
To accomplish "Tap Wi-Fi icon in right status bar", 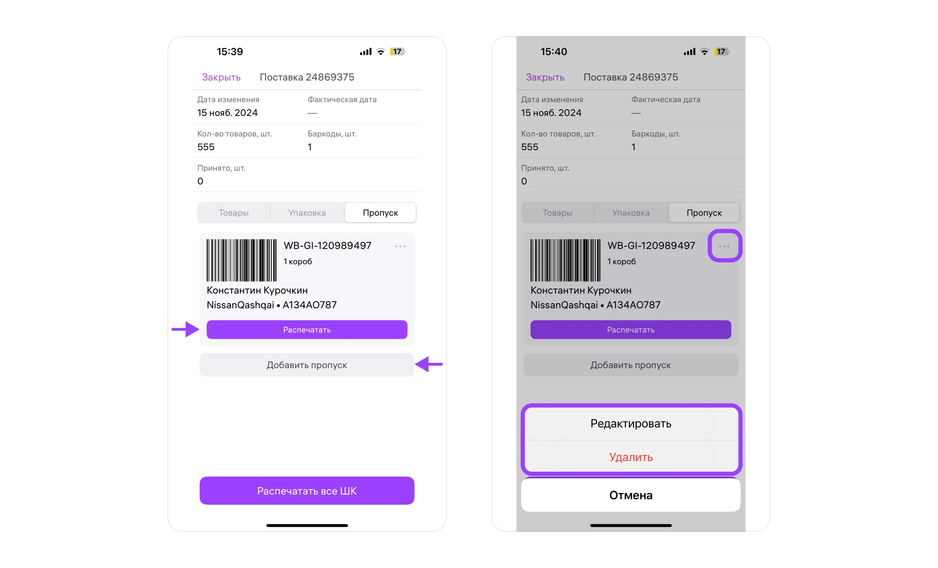I will point(704,52).
